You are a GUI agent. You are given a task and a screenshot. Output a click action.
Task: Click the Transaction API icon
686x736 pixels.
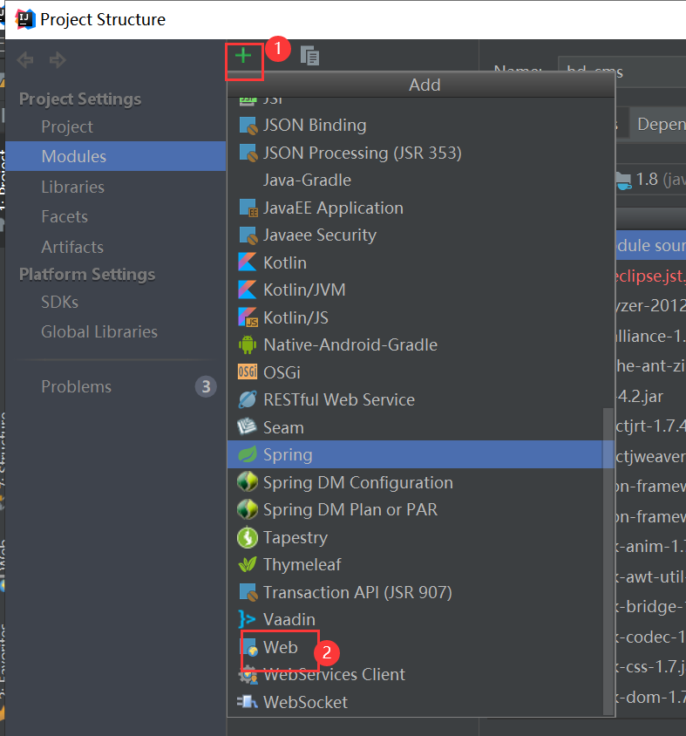(x=248, y=592)
